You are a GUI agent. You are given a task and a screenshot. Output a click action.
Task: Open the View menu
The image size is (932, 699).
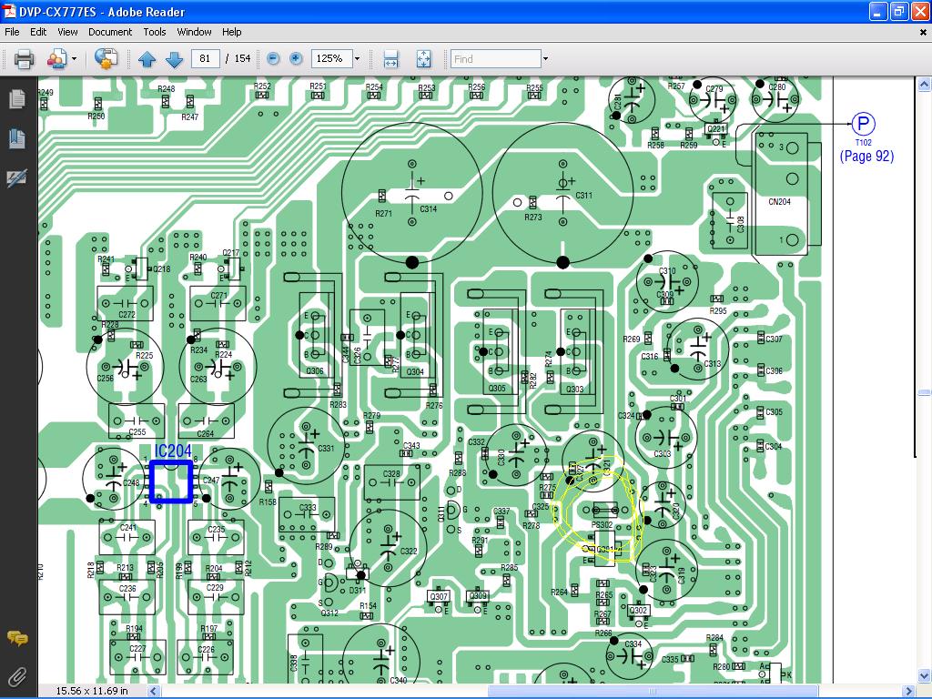(67, 32)
